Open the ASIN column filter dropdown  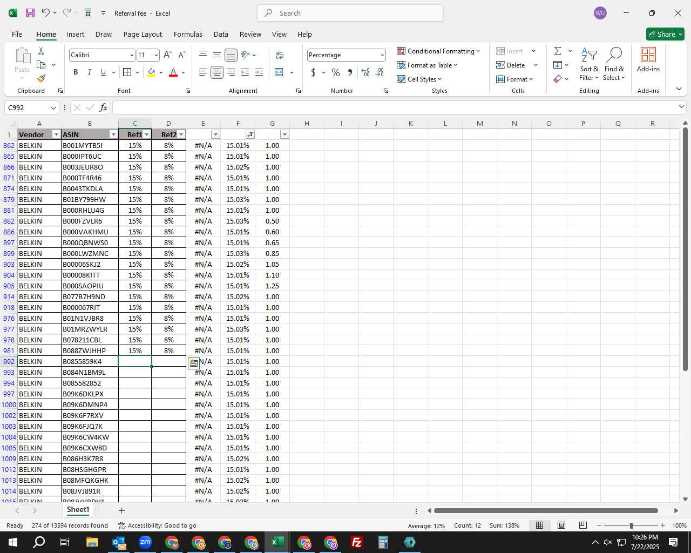[113, 134]
